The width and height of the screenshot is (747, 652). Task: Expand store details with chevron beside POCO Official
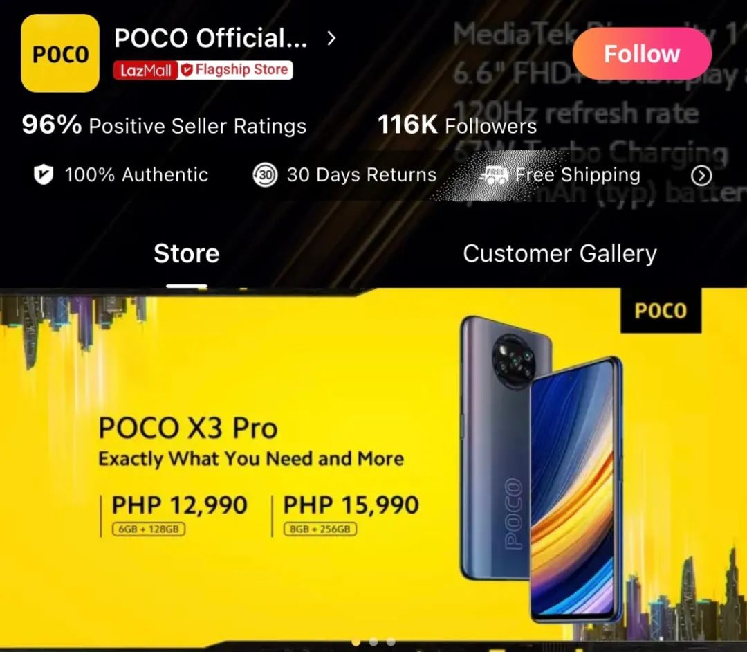(x=331, y=38)
